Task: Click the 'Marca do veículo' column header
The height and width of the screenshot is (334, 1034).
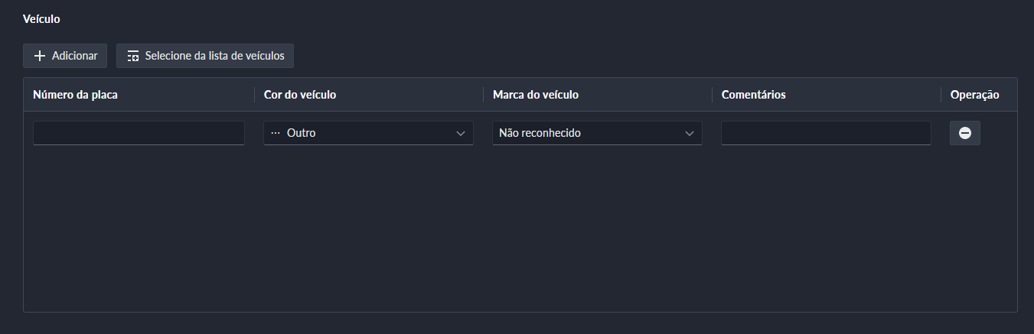Action: [x=536, y=95]
